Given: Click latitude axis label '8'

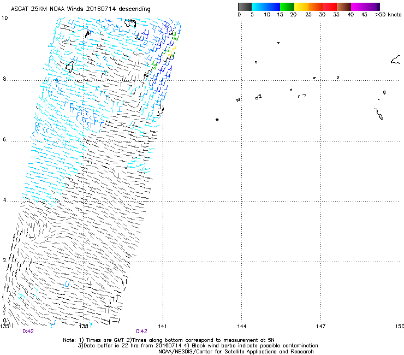Looking at the screenshot, I should [x=4, y=79].
